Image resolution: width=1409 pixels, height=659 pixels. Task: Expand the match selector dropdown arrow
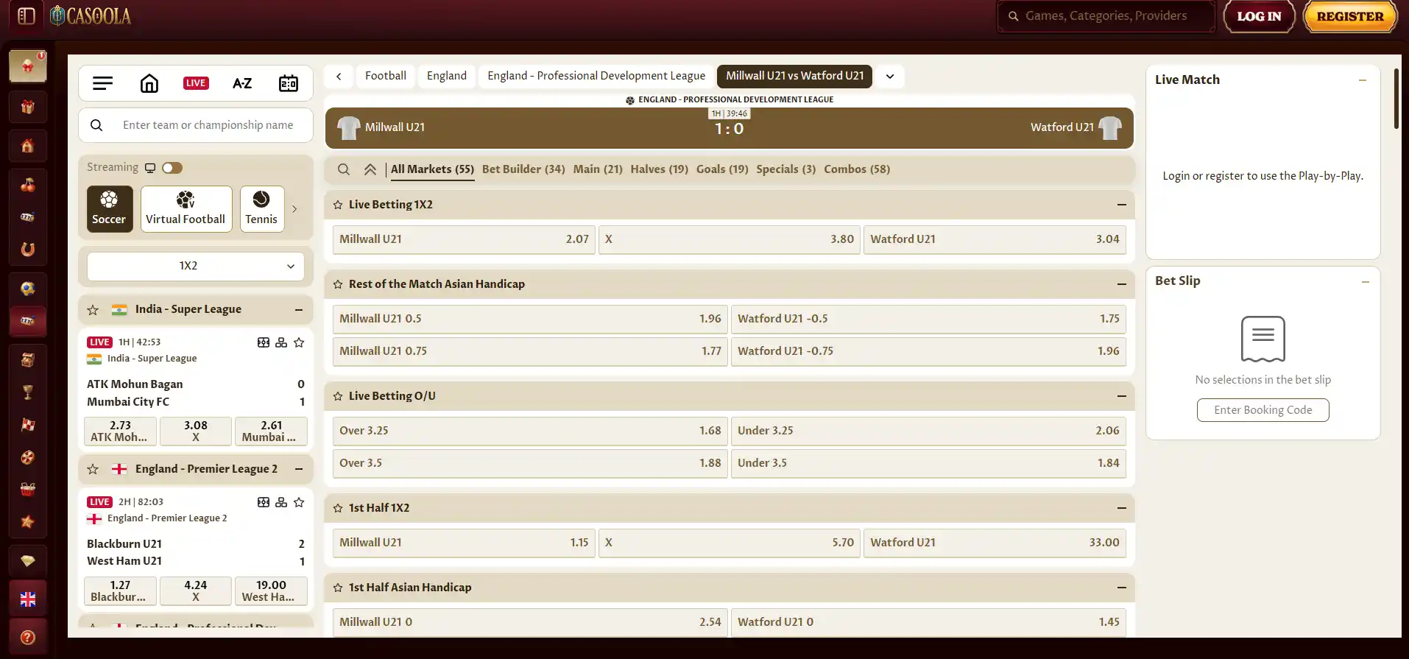coord(890,77)
